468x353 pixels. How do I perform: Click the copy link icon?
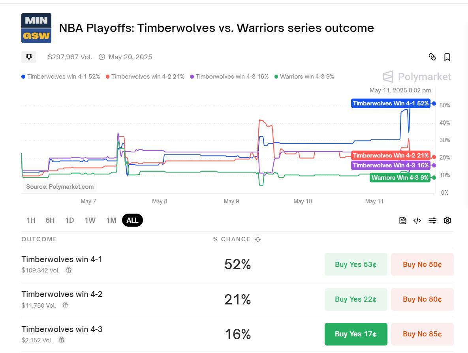click(432, 57)
